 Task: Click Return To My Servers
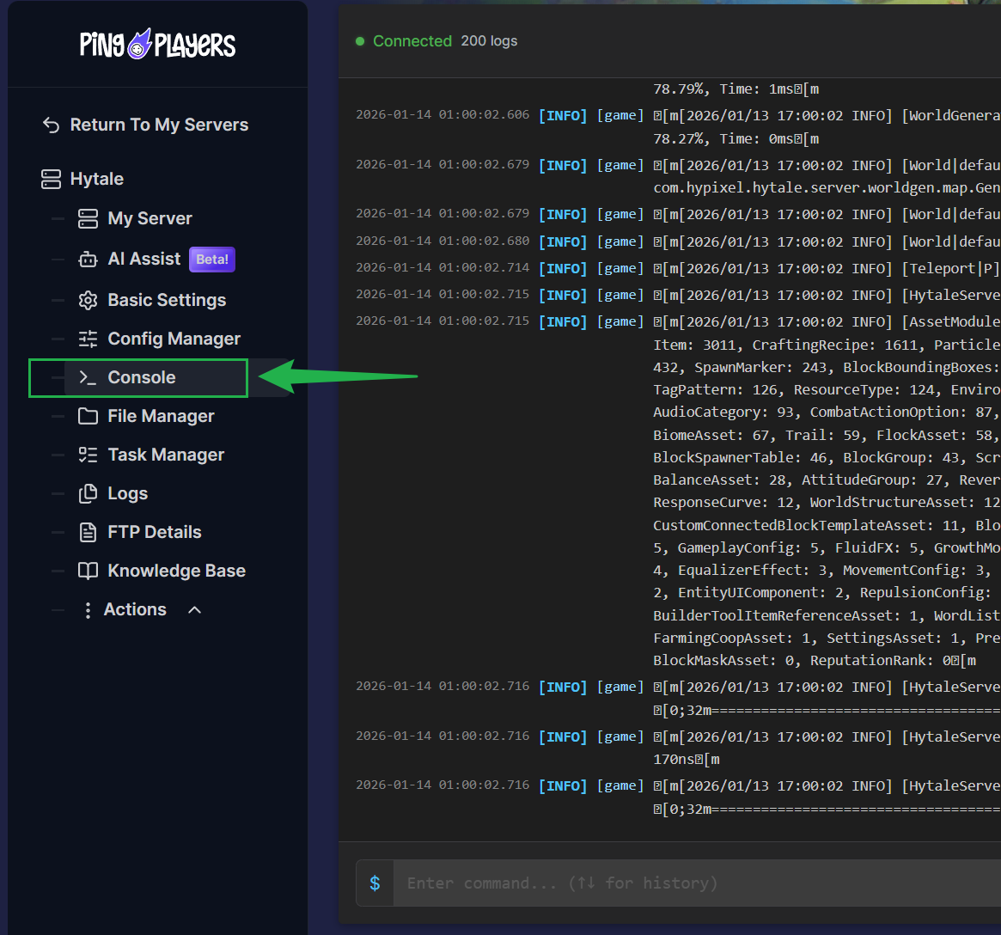coord(158,124)
